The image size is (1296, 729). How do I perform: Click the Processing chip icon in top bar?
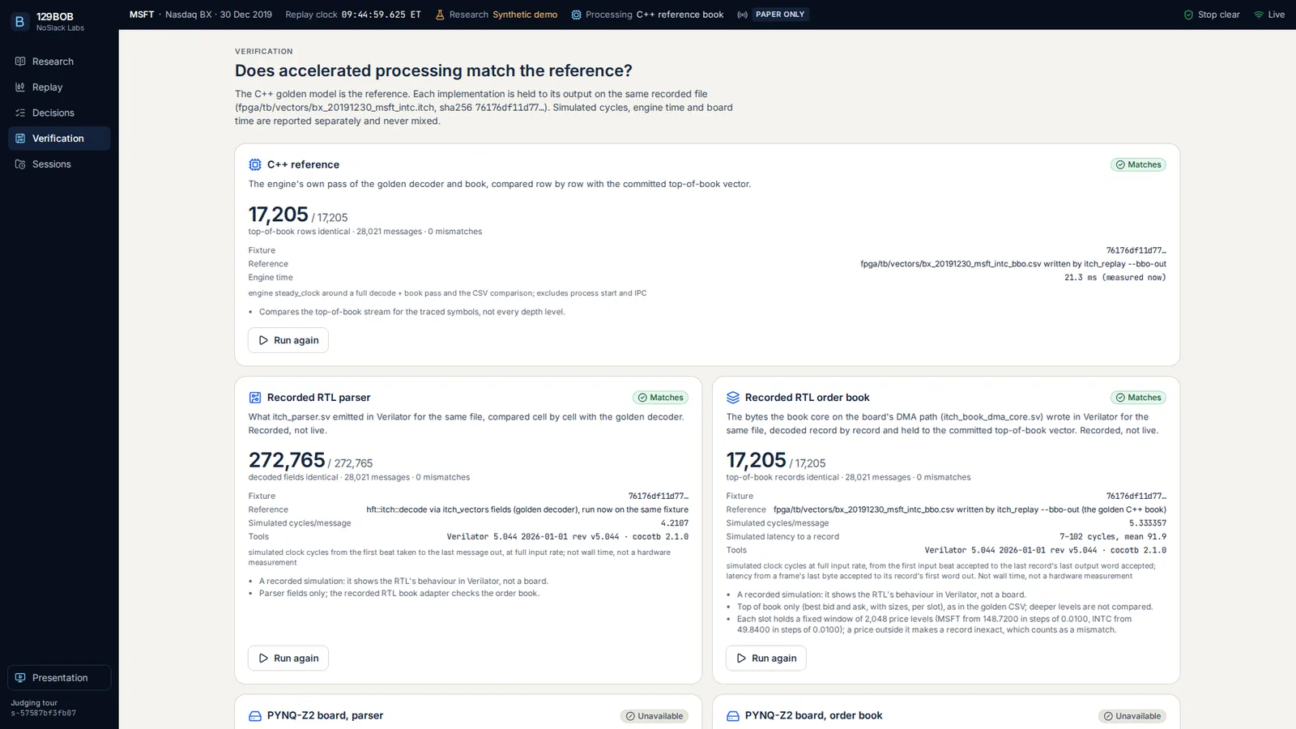(576, 15)
